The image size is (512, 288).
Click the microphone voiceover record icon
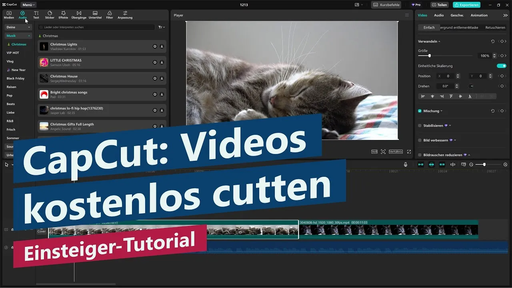(406, 164)
